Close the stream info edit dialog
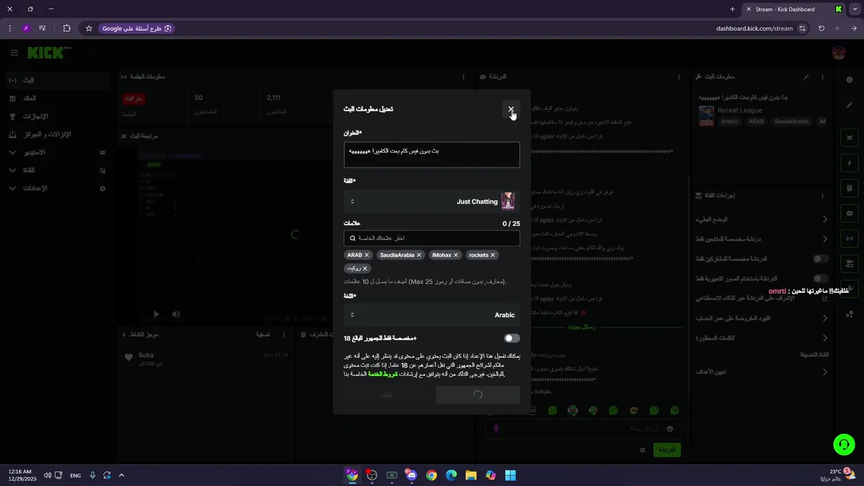This screenshot has width=864, height=486. click(x=511, y=109)
